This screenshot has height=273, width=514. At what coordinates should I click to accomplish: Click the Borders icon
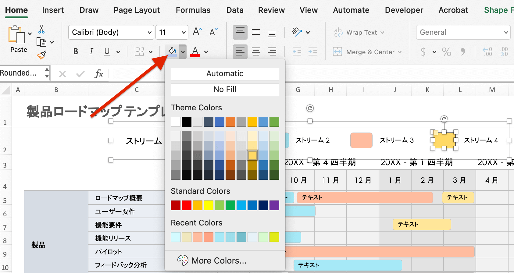(x=139, y=51)
